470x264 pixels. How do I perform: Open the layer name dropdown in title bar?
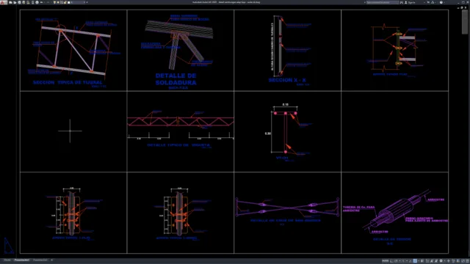79,2
